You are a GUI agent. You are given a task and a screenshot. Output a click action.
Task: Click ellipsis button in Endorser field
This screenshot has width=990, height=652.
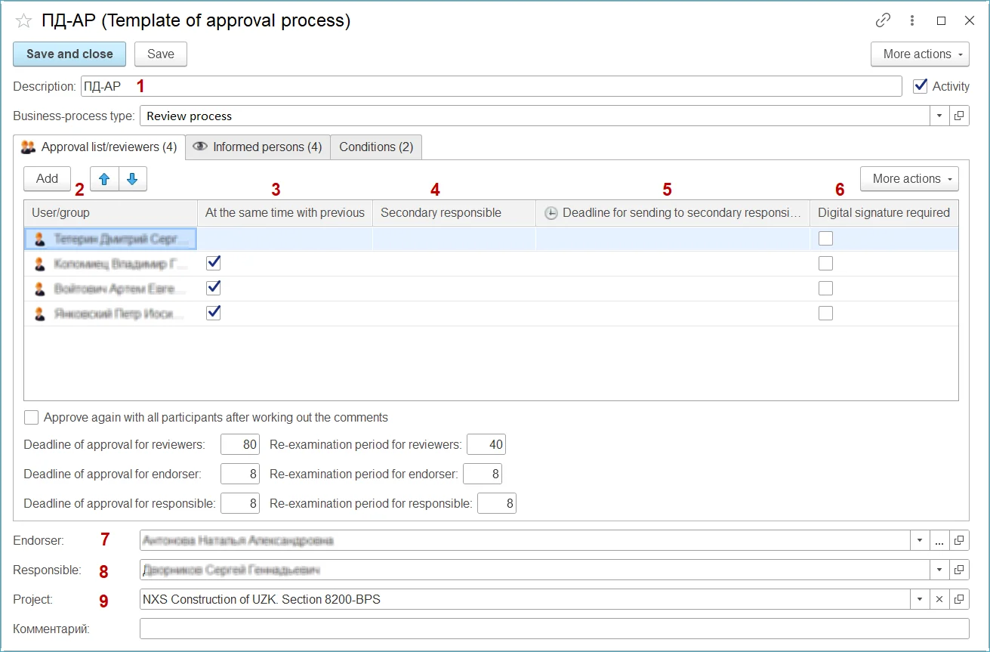[x=939, y=541]
